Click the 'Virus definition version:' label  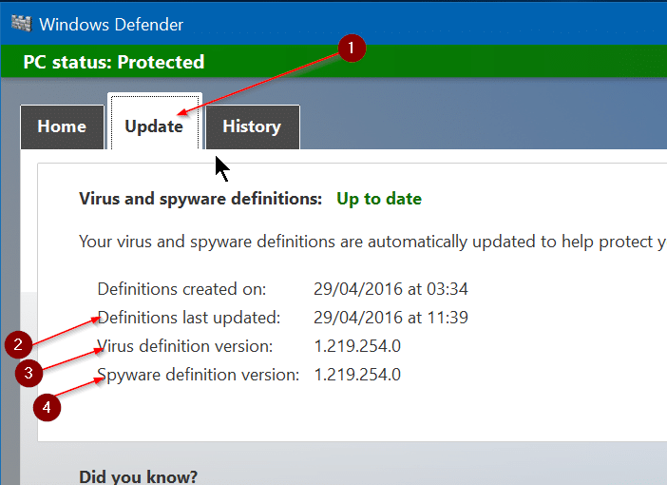pyautogui.click(x=185, y=346)
